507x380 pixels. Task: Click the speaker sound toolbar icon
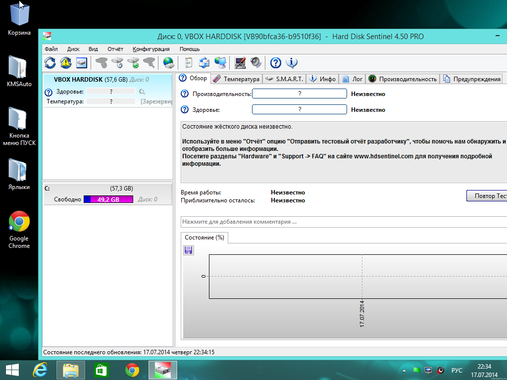click(x=256, y=63)
